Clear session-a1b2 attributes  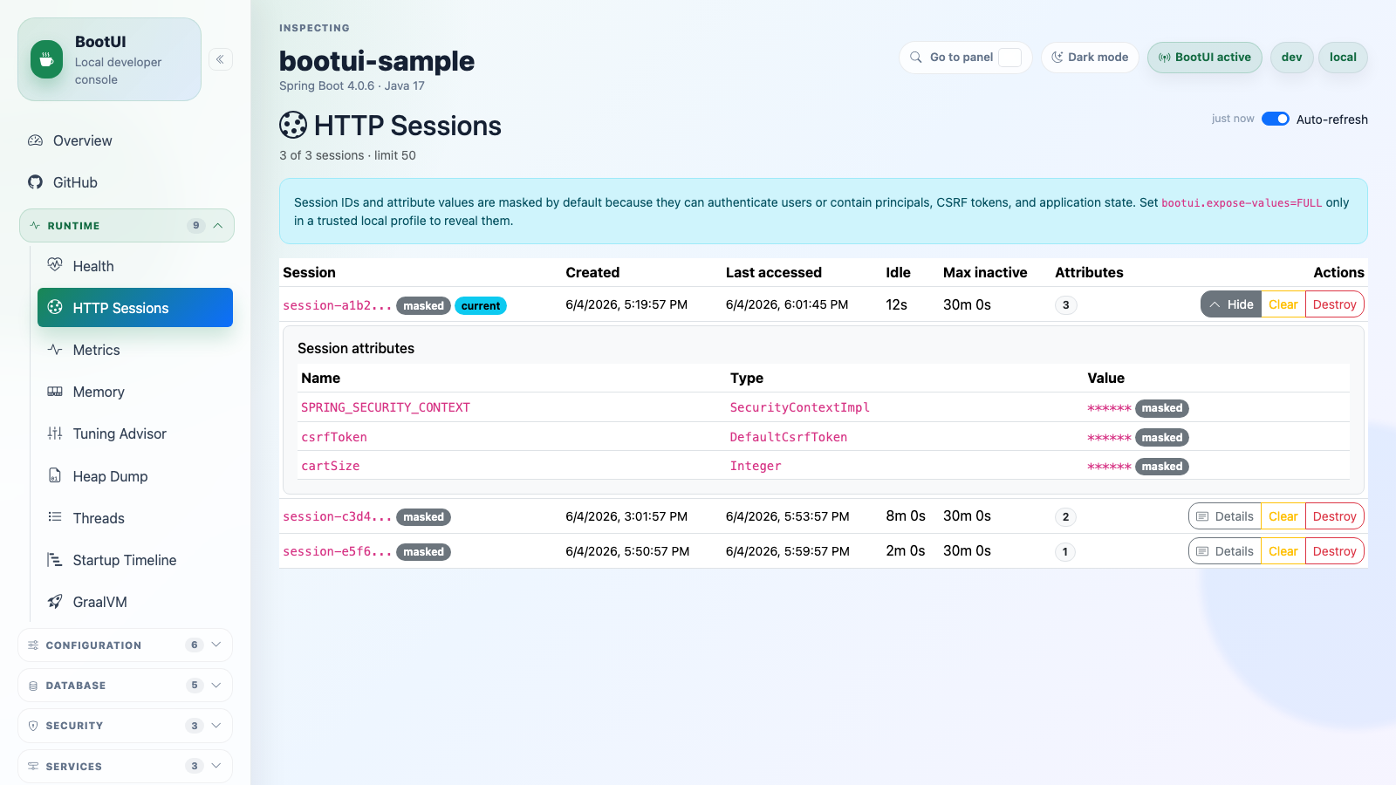pos(1283,304)
